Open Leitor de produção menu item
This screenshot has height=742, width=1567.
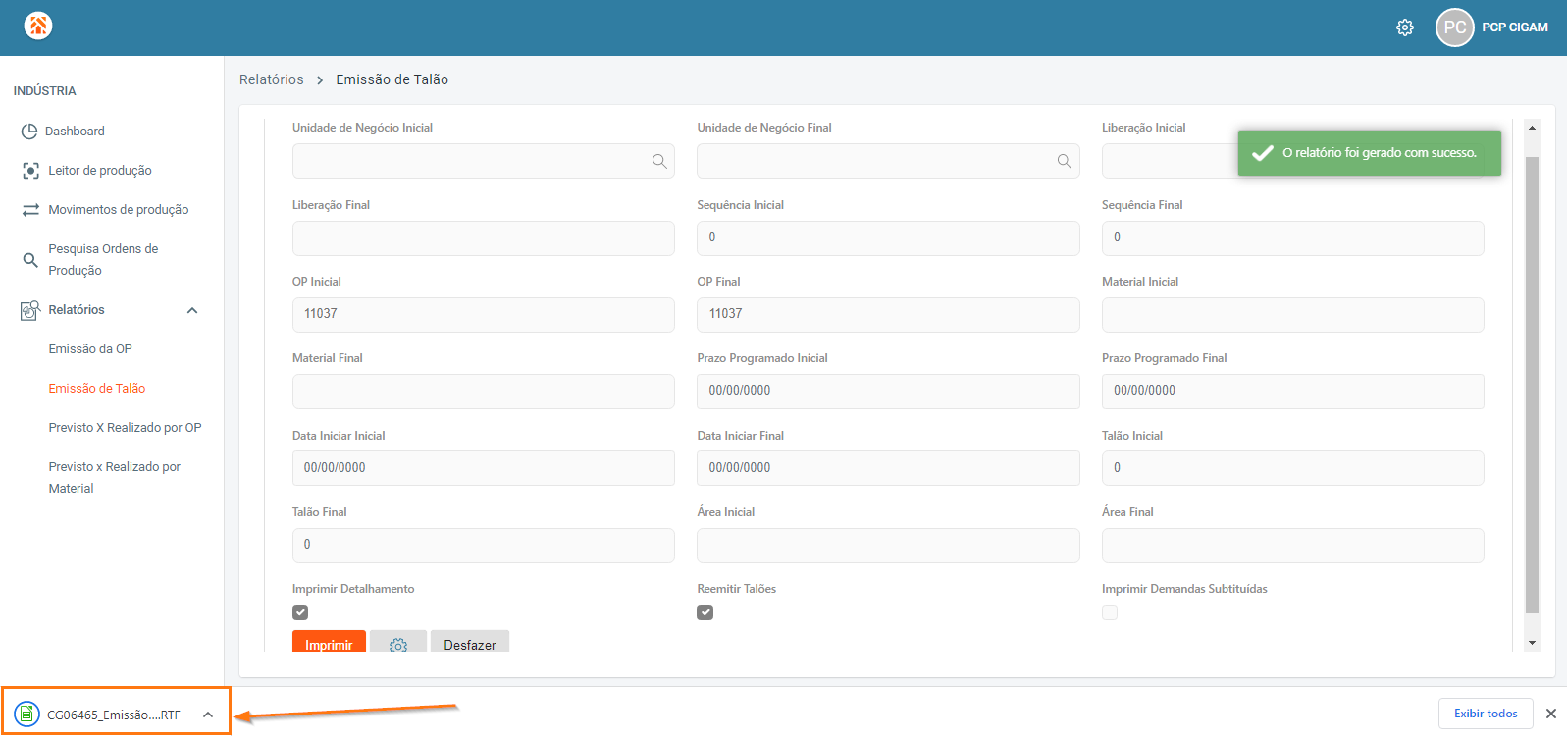click(x=100, y=171)
